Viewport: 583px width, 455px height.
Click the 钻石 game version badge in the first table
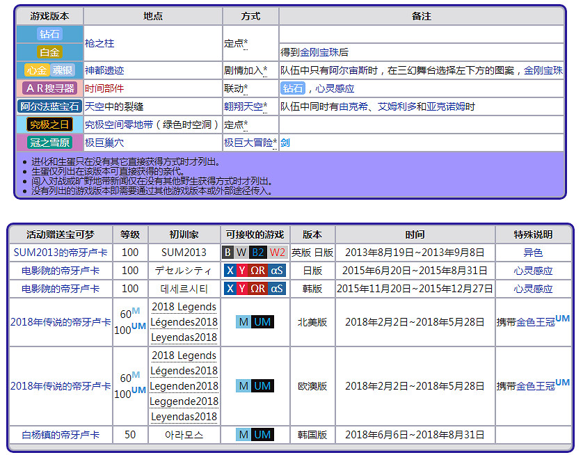[x=49, y=34]
